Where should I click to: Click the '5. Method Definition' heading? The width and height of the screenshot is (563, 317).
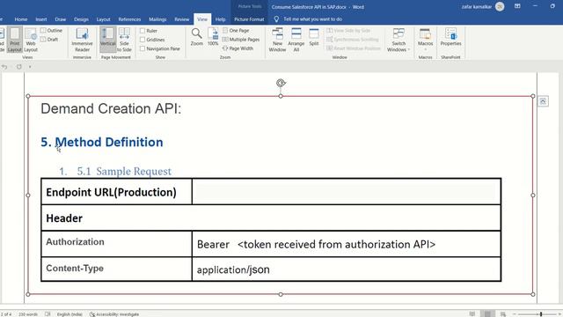click(102, 143)
